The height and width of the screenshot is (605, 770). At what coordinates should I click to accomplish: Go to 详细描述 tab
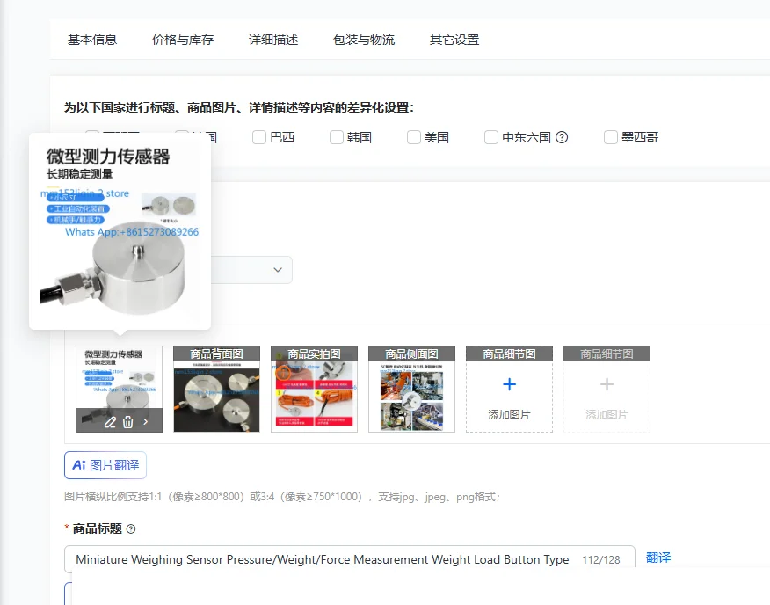point(273,40)
